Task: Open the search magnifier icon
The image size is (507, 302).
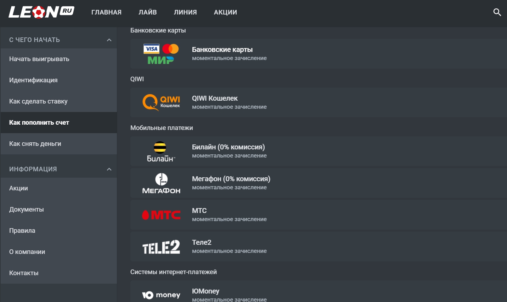Action: click(x=497, y=12)
